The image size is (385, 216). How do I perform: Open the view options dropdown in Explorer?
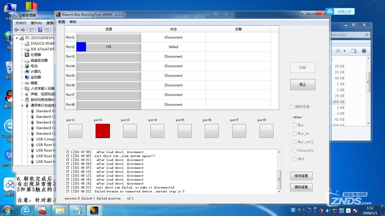(345, 51)
